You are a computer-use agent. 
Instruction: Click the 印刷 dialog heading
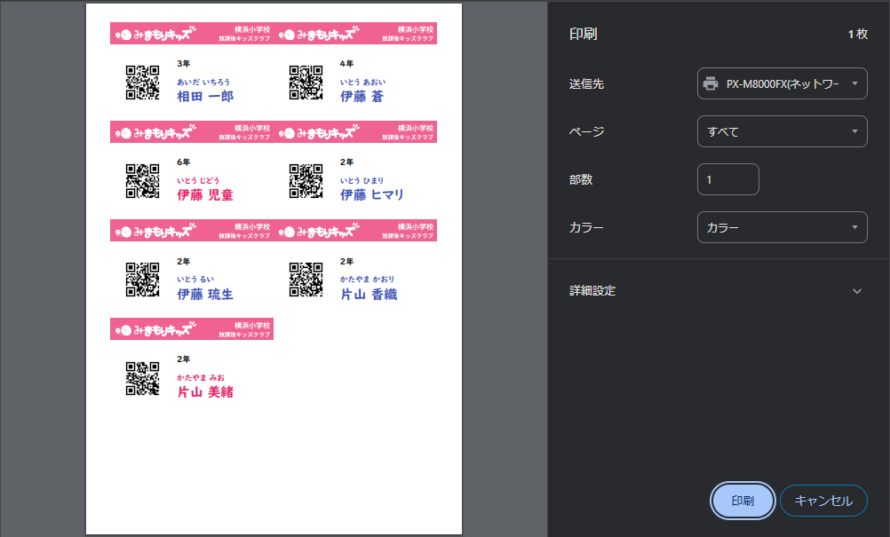tap(583, 35)
